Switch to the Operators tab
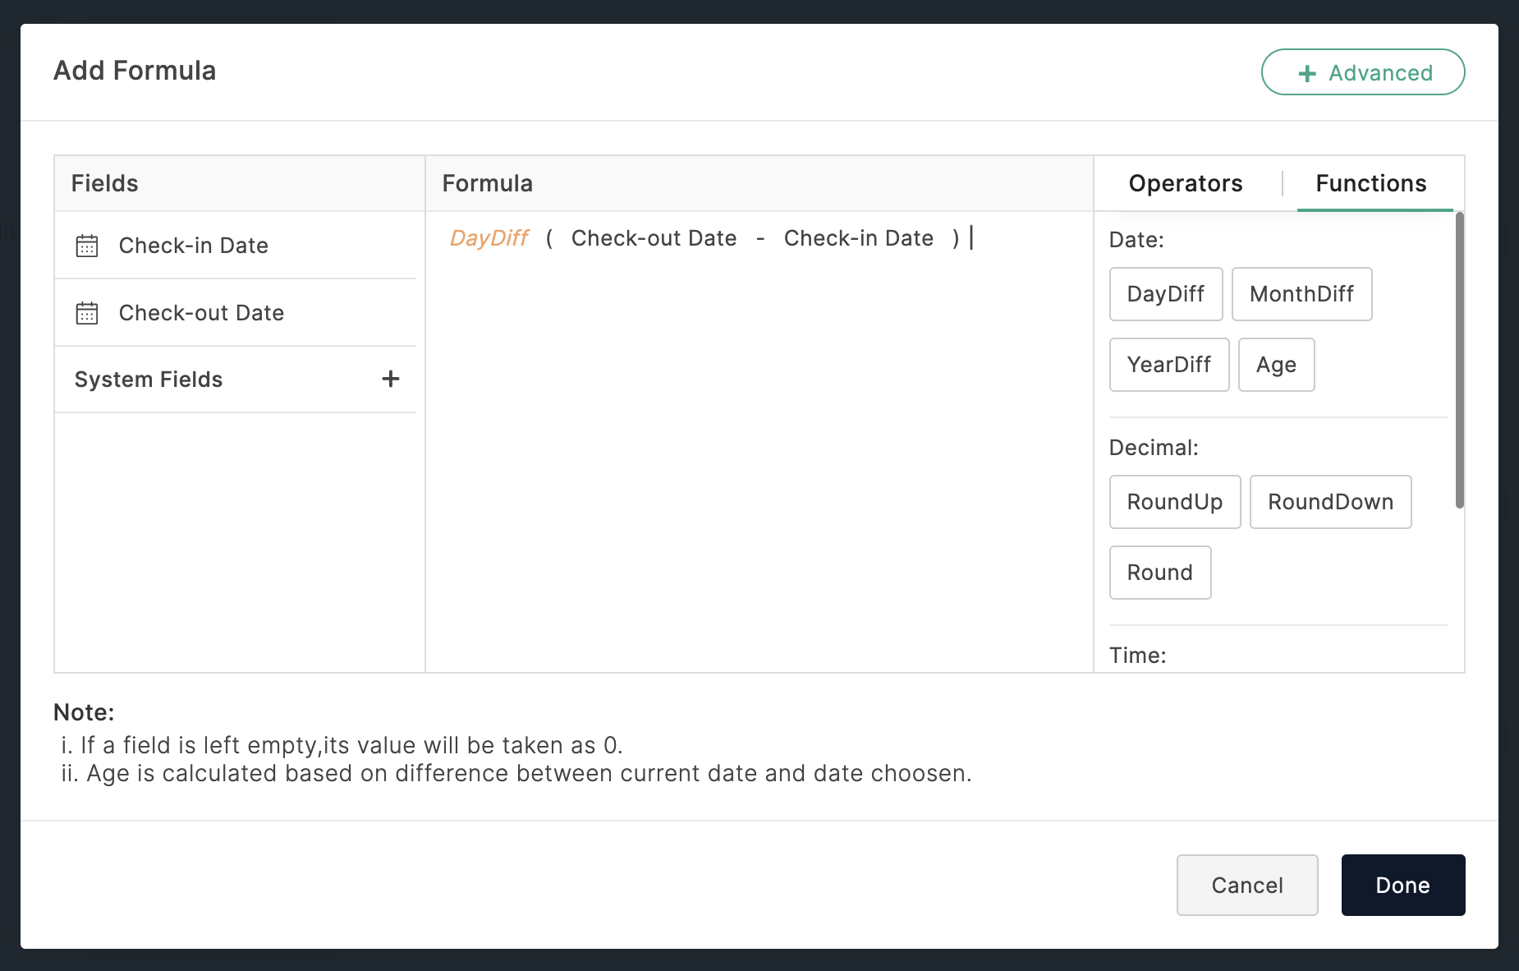 (1185, 183)
